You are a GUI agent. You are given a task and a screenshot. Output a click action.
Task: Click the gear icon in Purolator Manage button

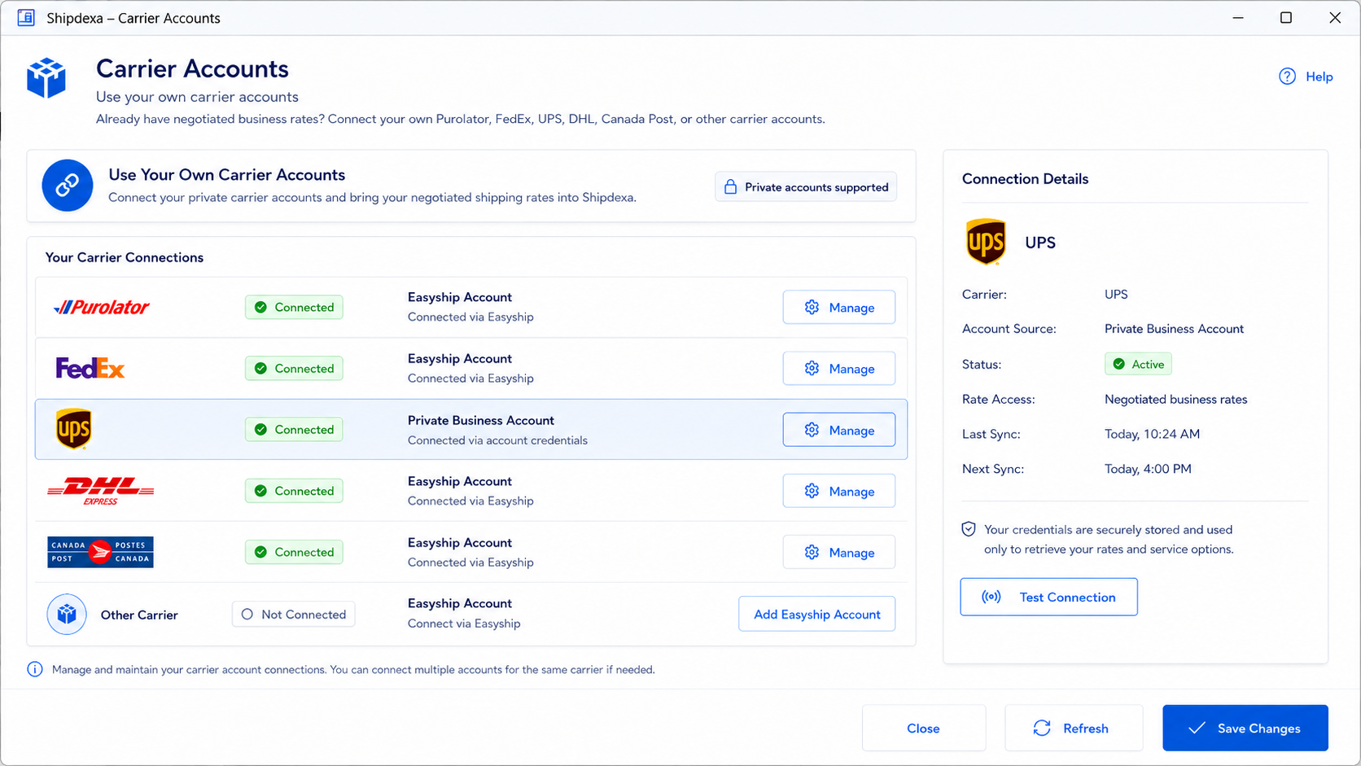coord(812,308)
